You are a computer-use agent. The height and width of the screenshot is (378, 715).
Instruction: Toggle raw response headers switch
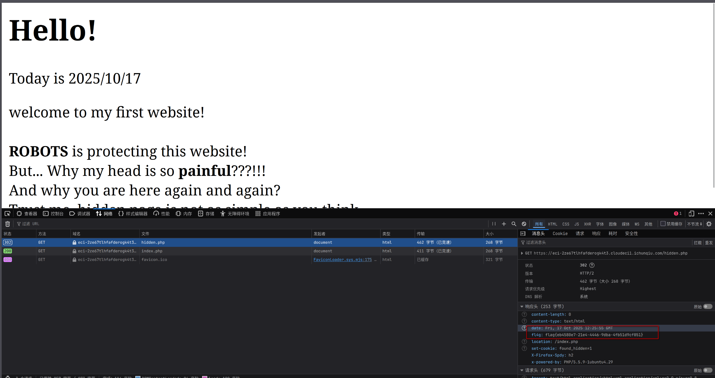click(708, 307)
